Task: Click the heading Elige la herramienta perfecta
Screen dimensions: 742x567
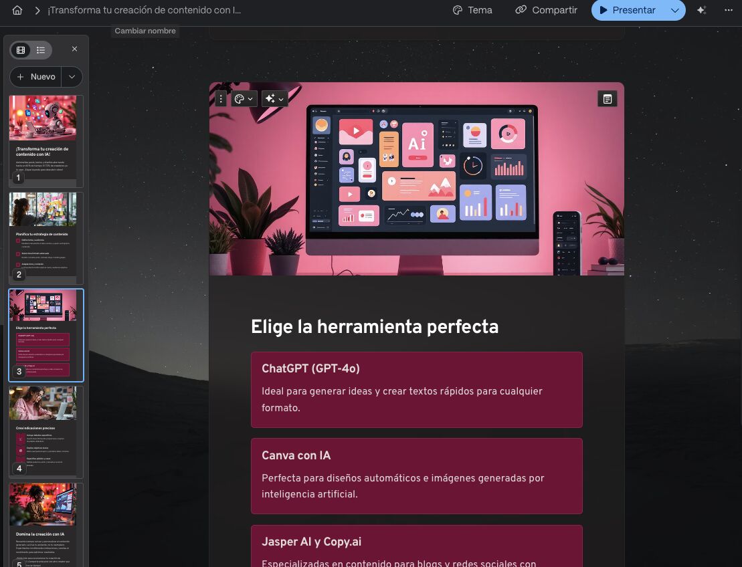Action: (x=374, y=327)
